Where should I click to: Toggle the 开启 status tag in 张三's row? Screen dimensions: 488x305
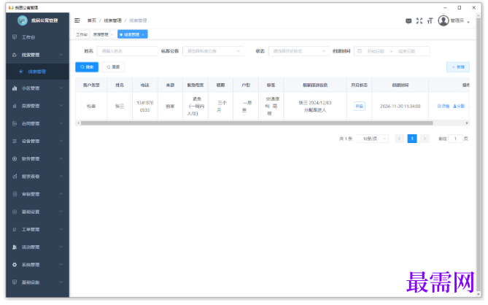(359, 106)
